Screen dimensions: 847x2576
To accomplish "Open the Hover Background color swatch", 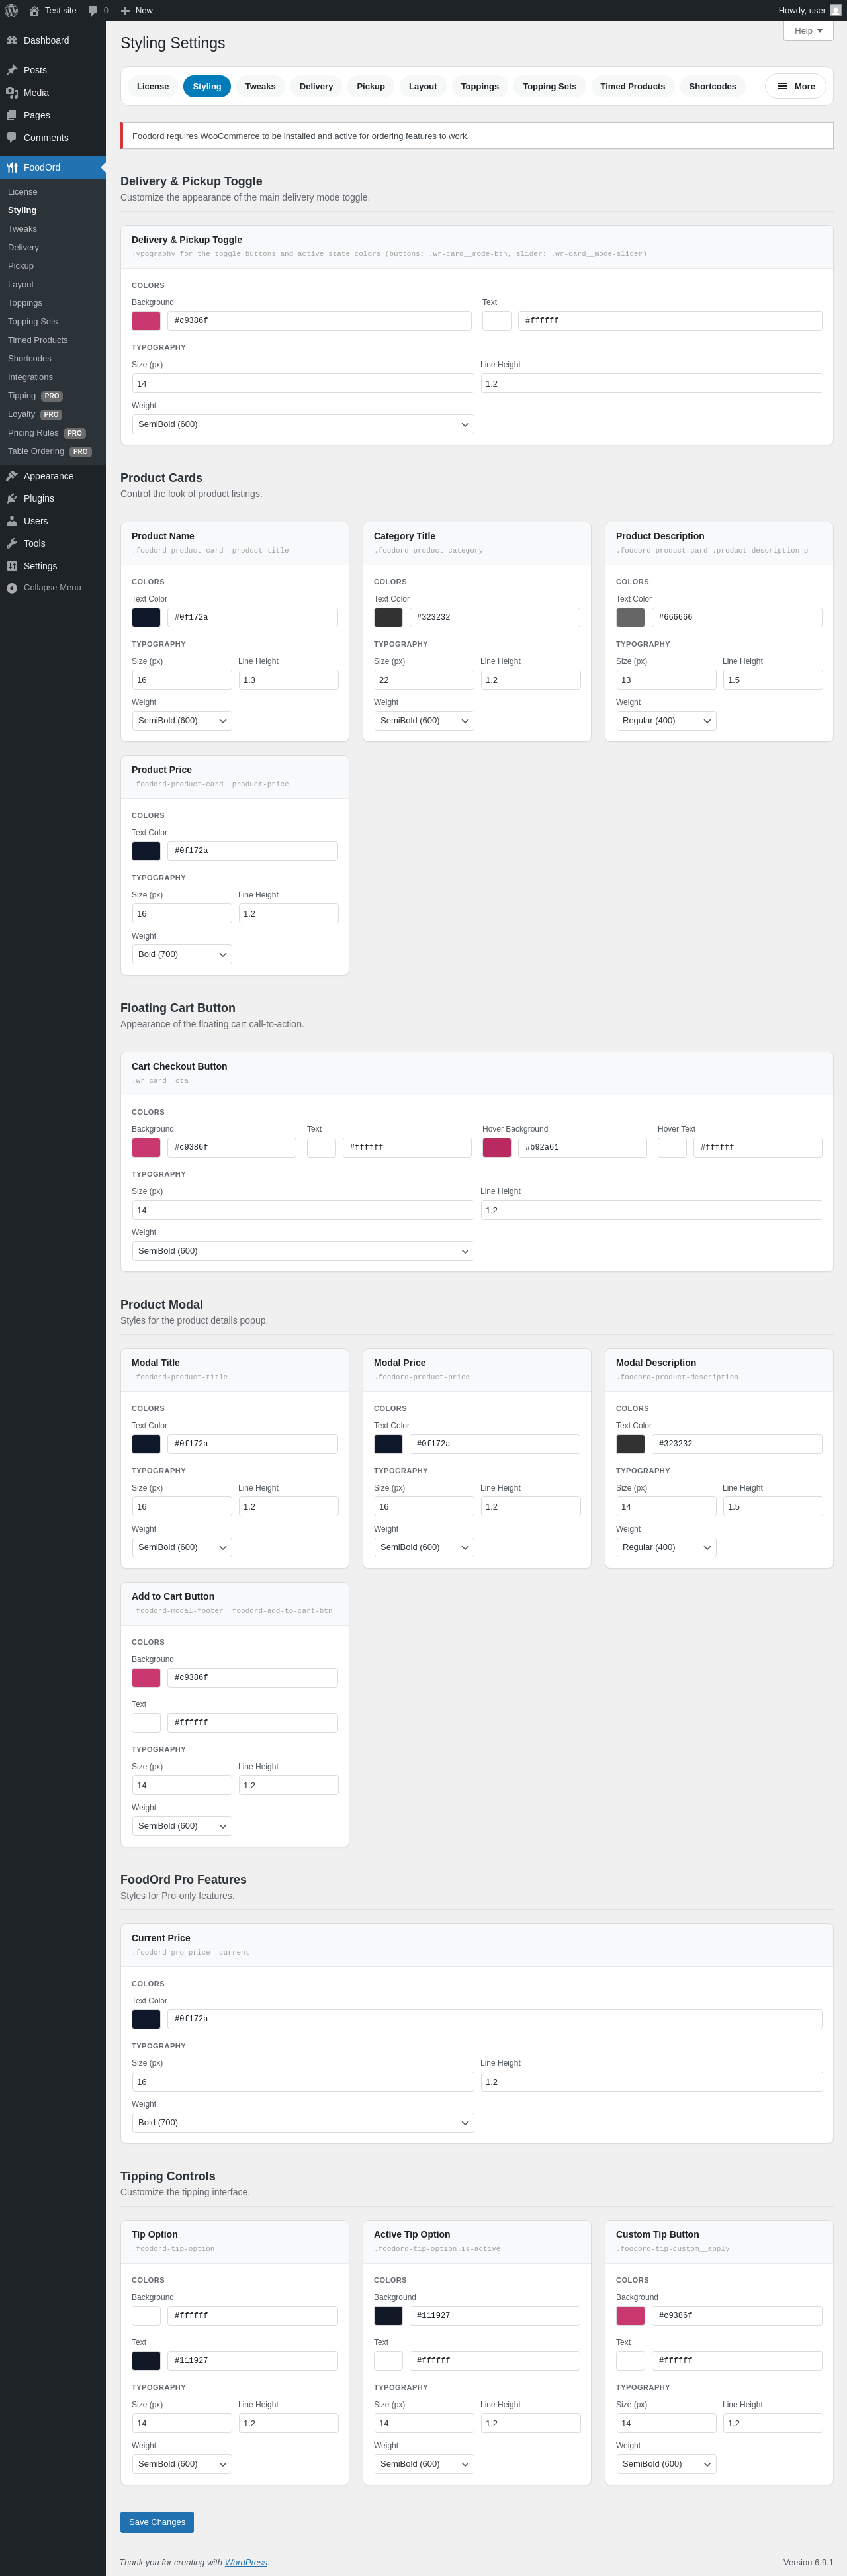I will click(x=497, y=1148).
